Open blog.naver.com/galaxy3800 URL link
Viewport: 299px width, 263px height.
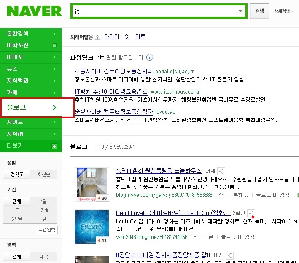coord(164,195)
